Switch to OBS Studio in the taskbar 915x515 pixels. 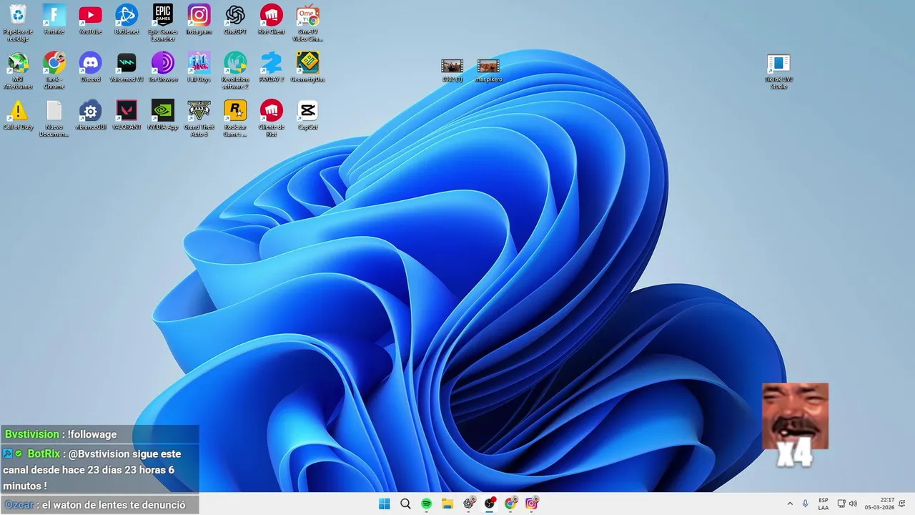click(490, 504)
